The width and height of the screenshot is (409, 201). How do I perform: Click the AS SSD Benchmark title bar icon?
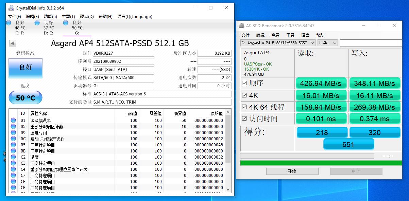[x=242, y=25]
